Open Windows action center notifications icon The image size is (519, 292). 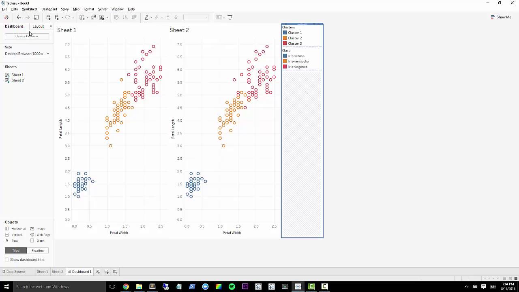483,287
